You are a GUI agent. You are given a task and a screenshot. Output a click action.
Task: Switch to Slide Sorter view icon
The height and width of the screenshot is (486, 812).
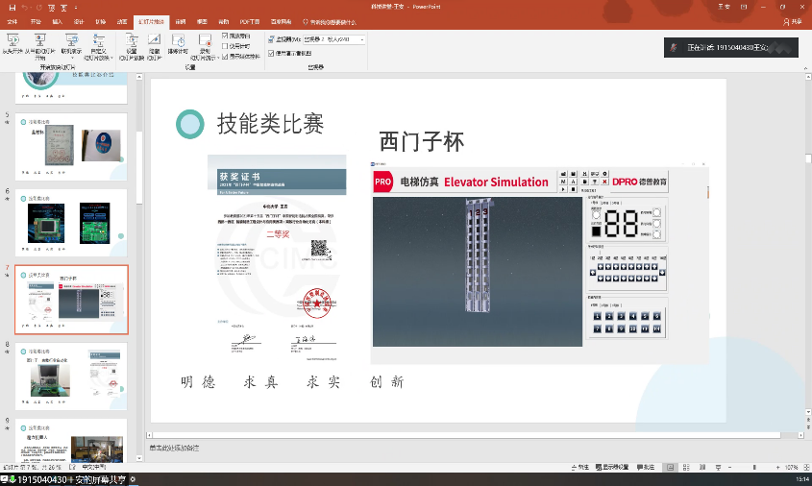click(x=686, y=467)
